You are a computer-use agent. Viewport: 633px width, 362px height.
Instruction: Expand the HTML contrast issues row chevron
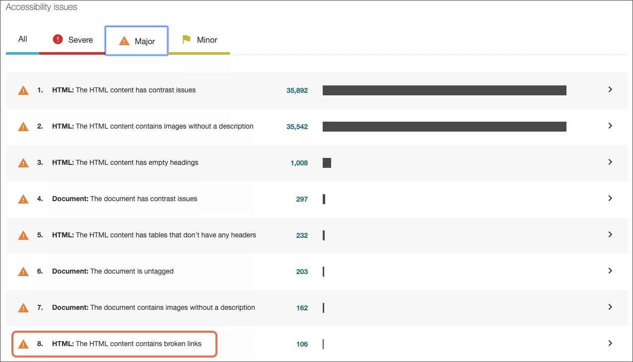pyautogui.click(x=610, y=89)
